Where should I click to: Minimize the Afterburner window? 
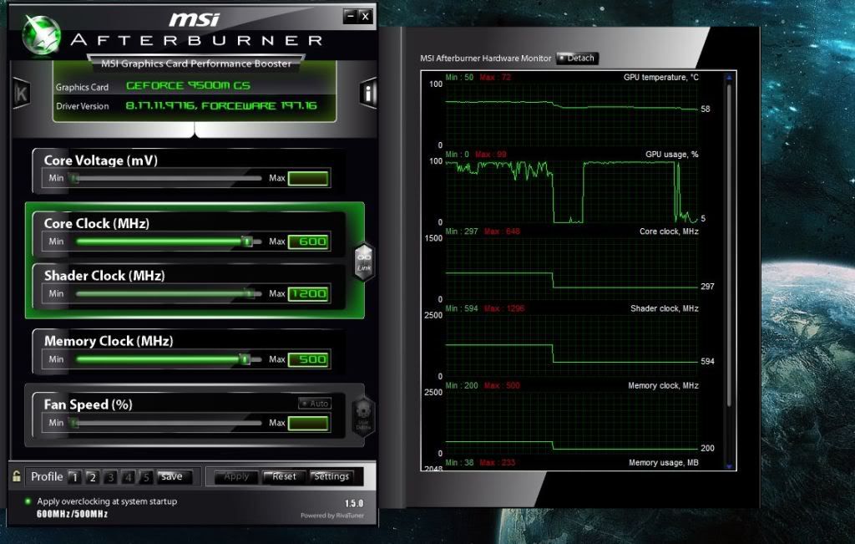(x=351, y=16)
